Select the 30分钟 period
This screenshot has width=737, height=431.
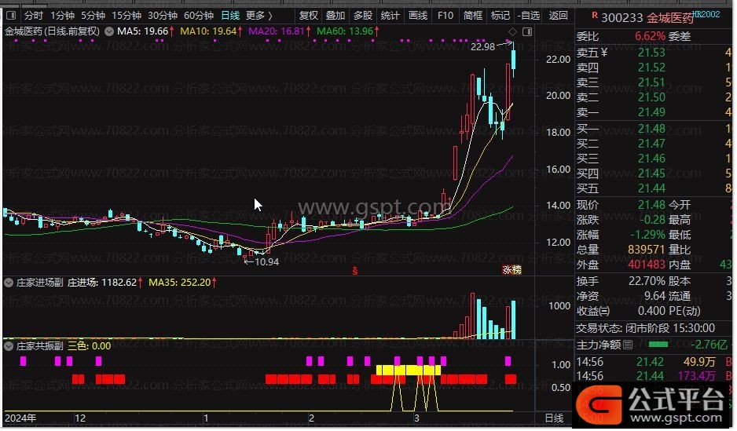tap(163, 16)
